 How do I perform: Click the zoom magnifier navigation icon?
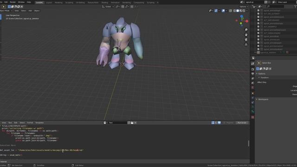(246, 30)
